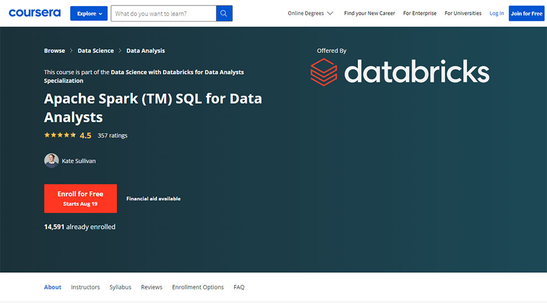Viewport: 547px width, 303px height.
Task: Click the Log In link
Action: point(496,13)
